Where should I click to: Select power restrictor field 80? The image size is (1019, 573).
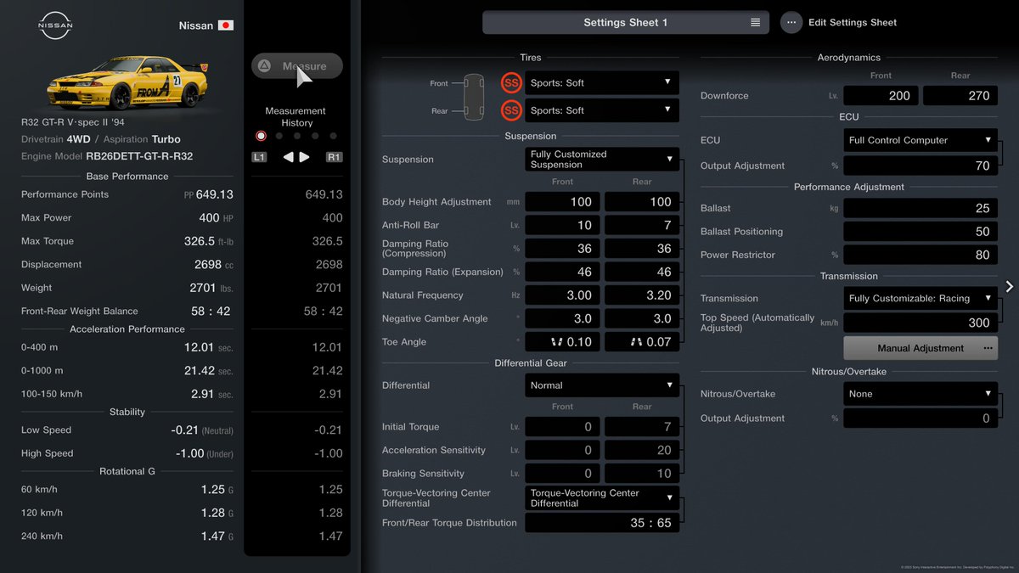pyautogui.click(x=920, y=255)
